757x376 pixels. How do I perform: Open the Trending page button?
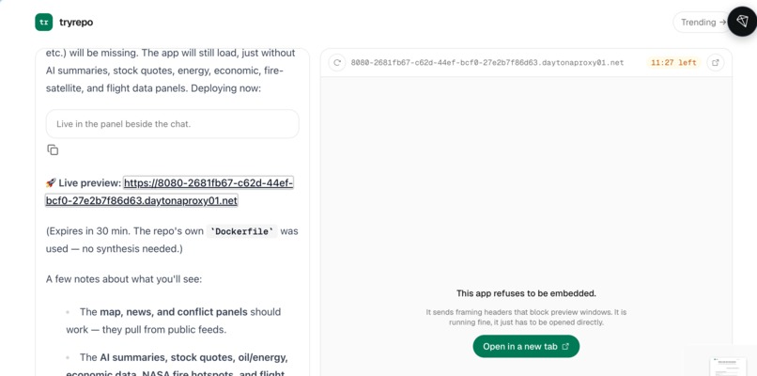(x=703, y=23)
